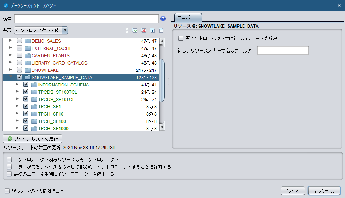Expand the TPCDS_SF10TCL tree node

tap(17, 98)
